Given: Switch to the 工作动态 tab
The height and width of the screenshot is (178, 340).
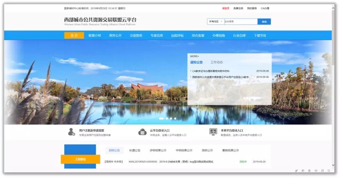Looking at the screenshot, I should coord(217,62).
